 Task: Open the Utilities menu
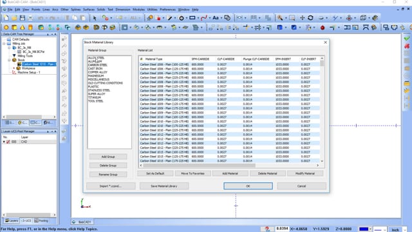click(152, 10)
